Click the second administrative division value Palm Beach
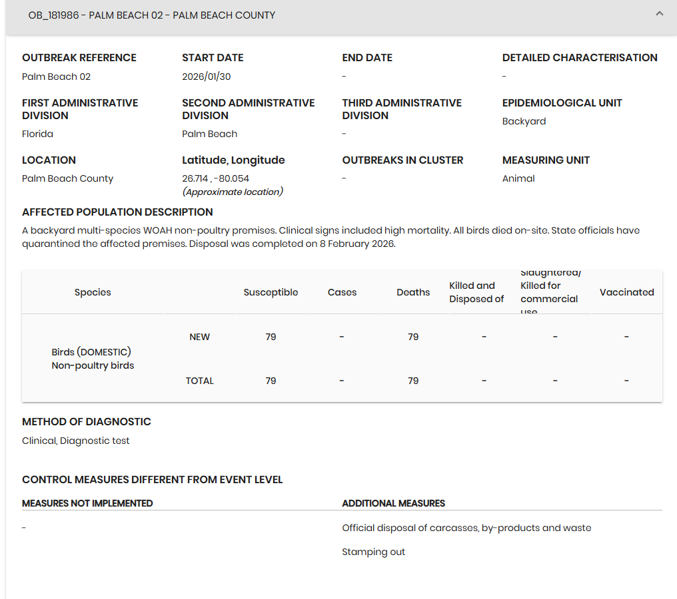Image resolution: width=677 pixels, height=599 pixels. (x=209, y=134)
